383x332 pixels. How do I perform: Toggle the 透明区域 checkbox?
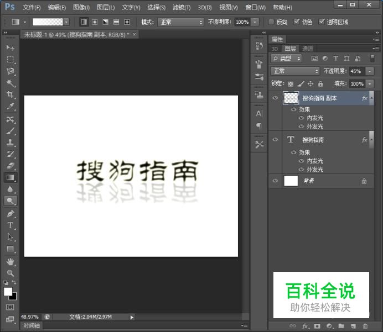coord(322,22)
